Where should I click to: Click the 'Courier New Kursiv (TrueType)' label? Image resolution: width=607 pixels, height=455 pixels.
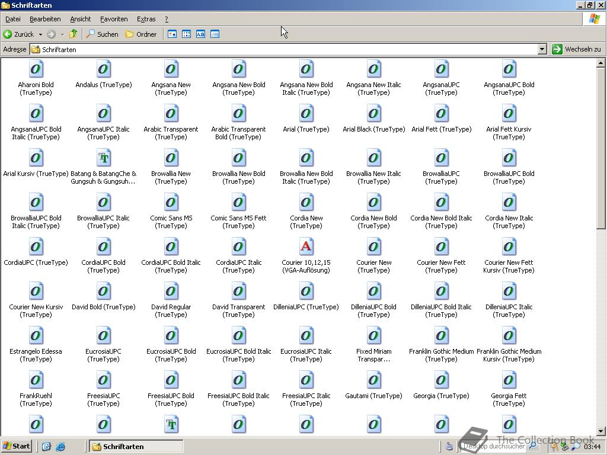[36, 310]
